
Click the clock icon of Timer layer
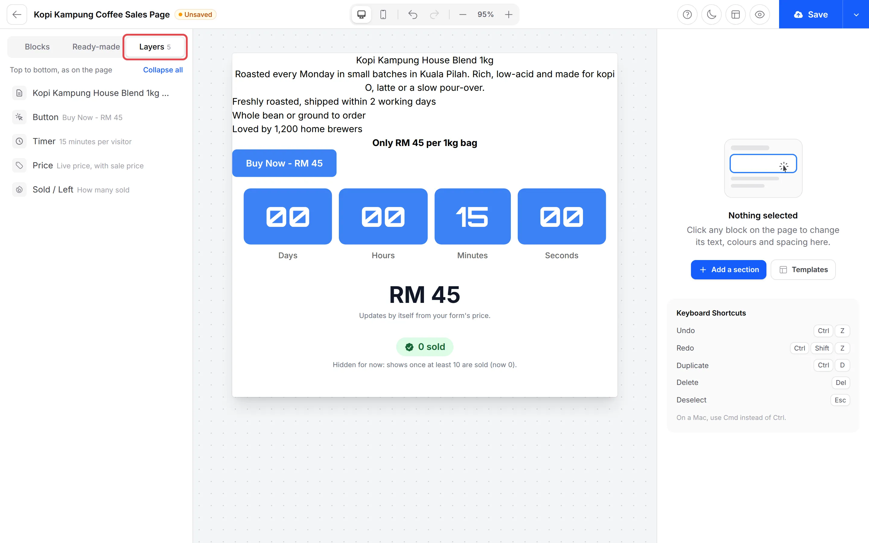click(x=19, y=141)
